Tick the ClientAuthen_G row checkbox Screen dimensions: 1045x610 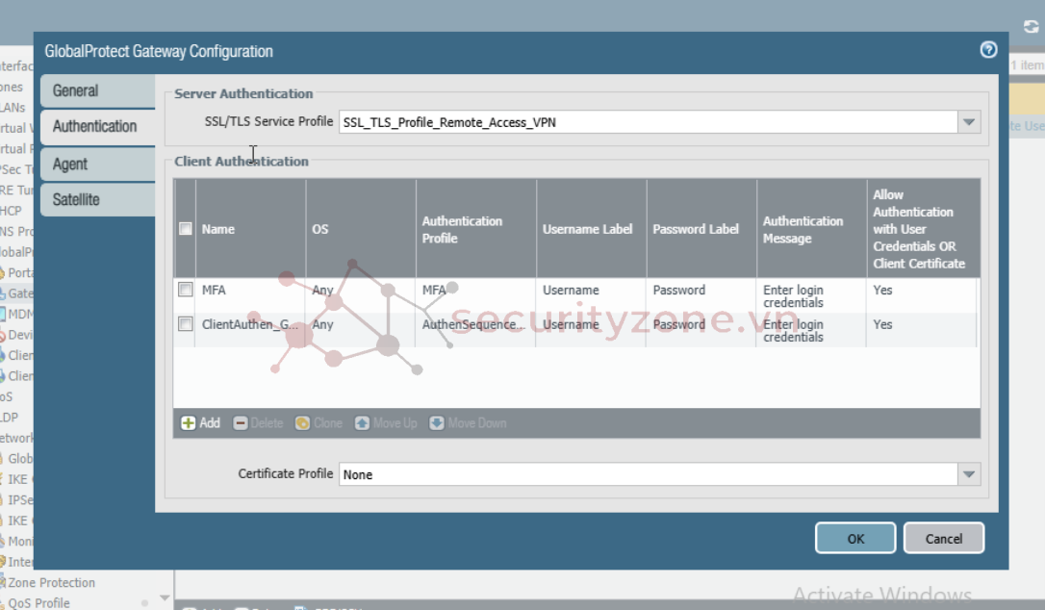click(x=186, y=324)
